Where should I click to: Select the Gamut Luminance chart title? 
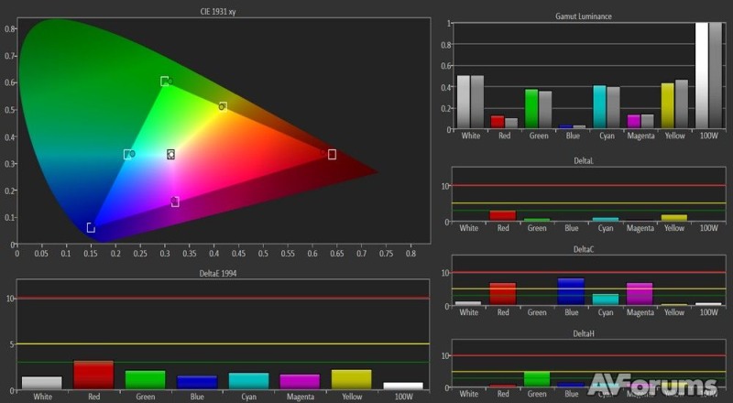584,16
